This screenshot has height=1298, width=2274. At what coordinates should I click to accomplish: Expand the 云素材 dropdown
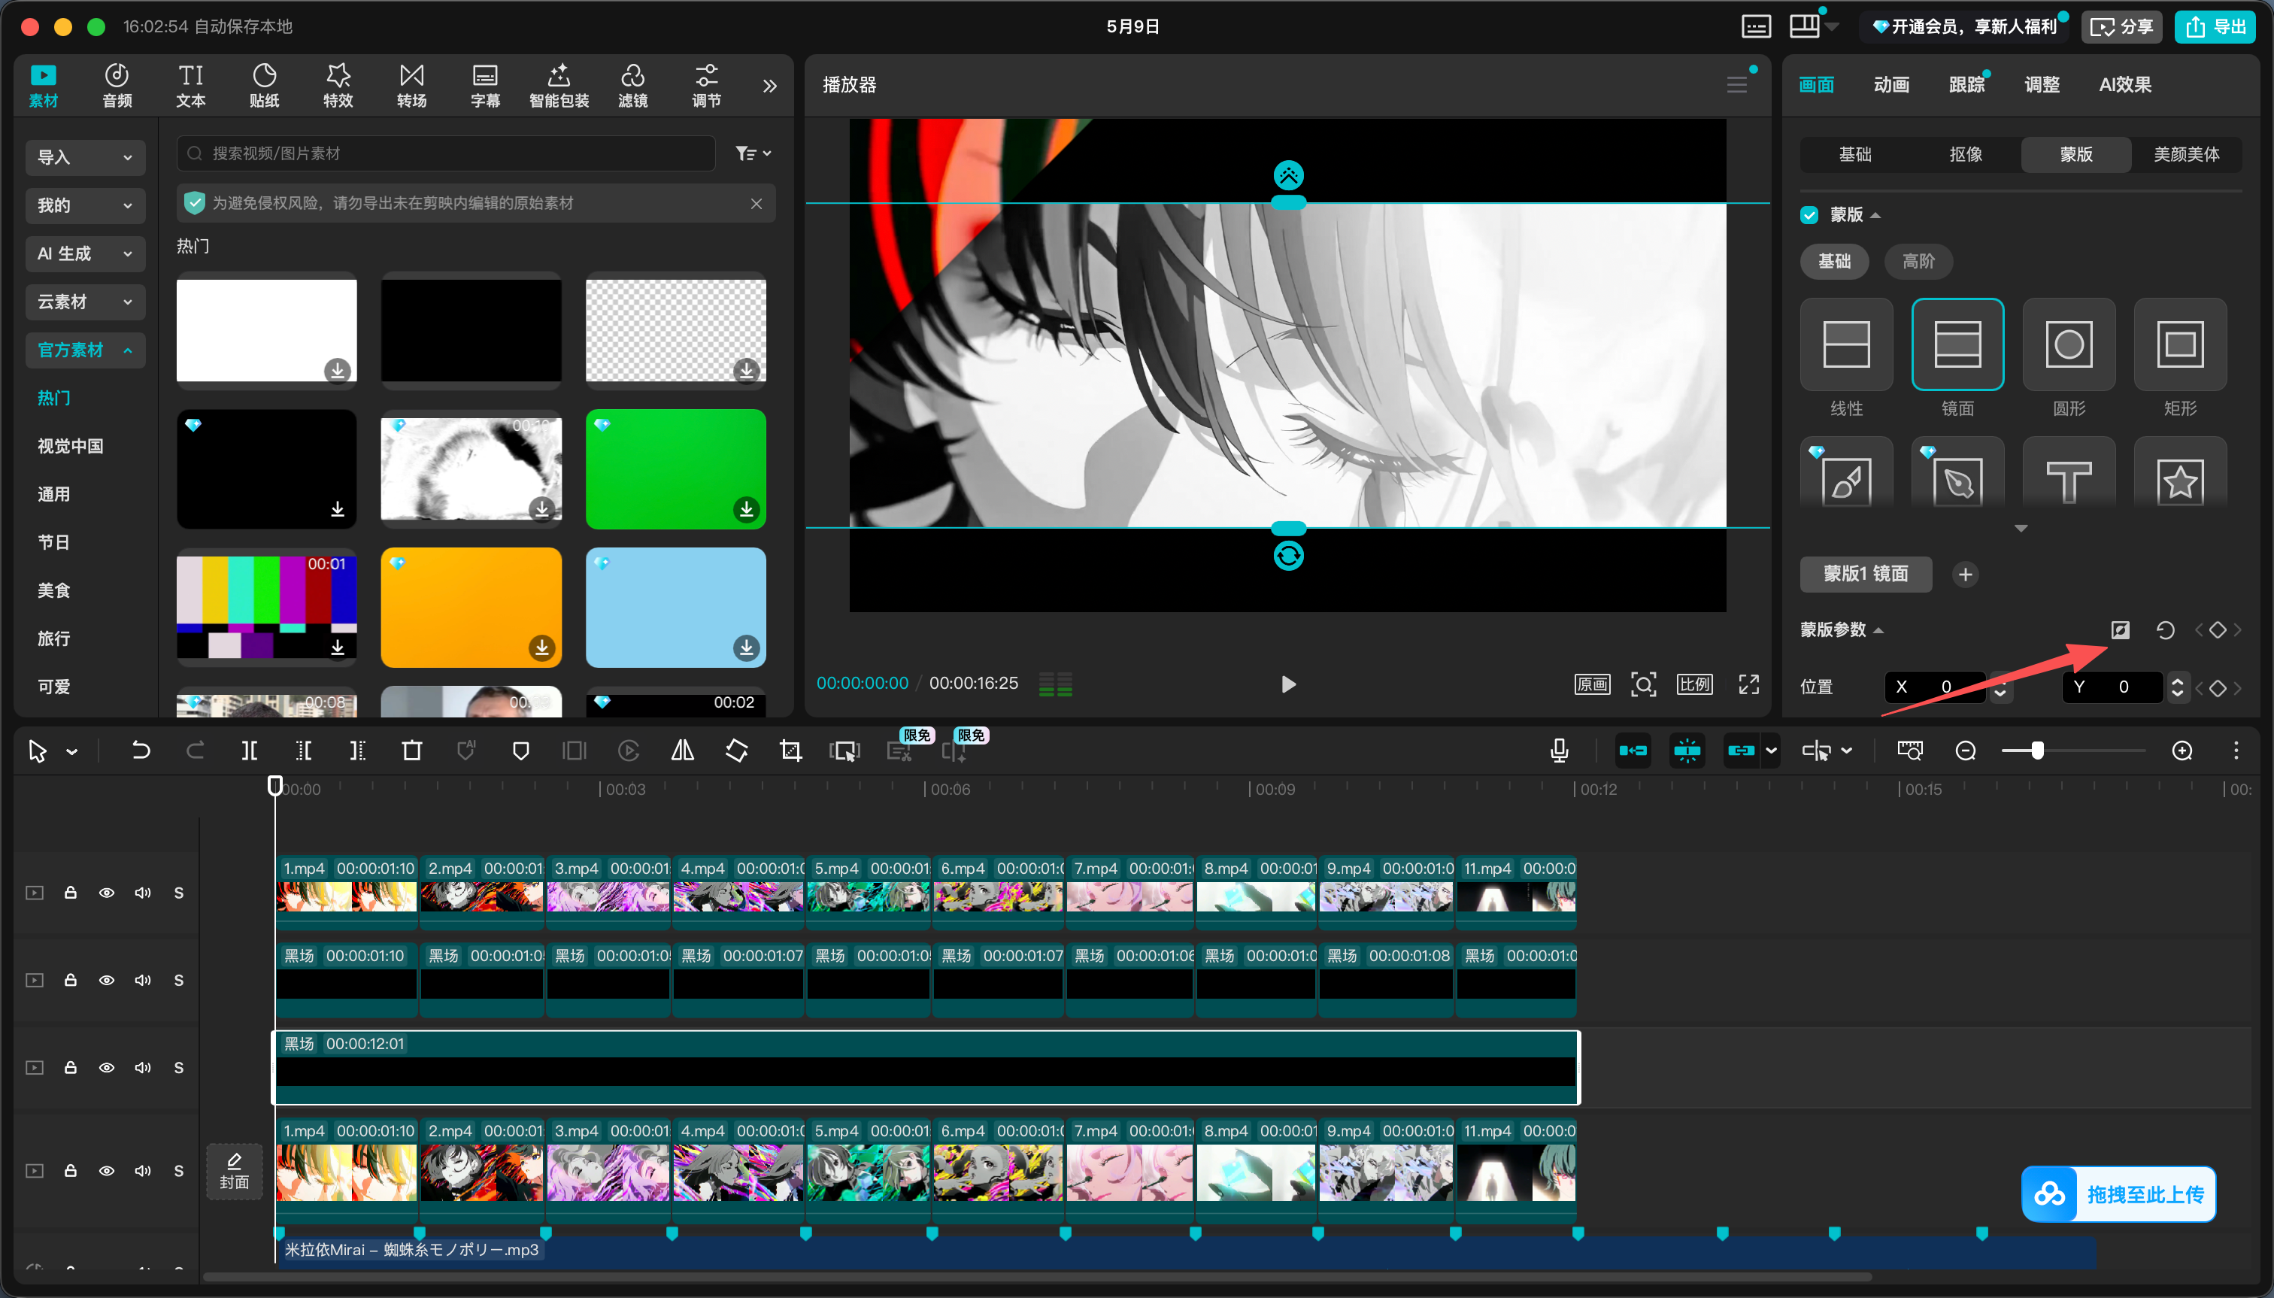(x=85, y=302)
